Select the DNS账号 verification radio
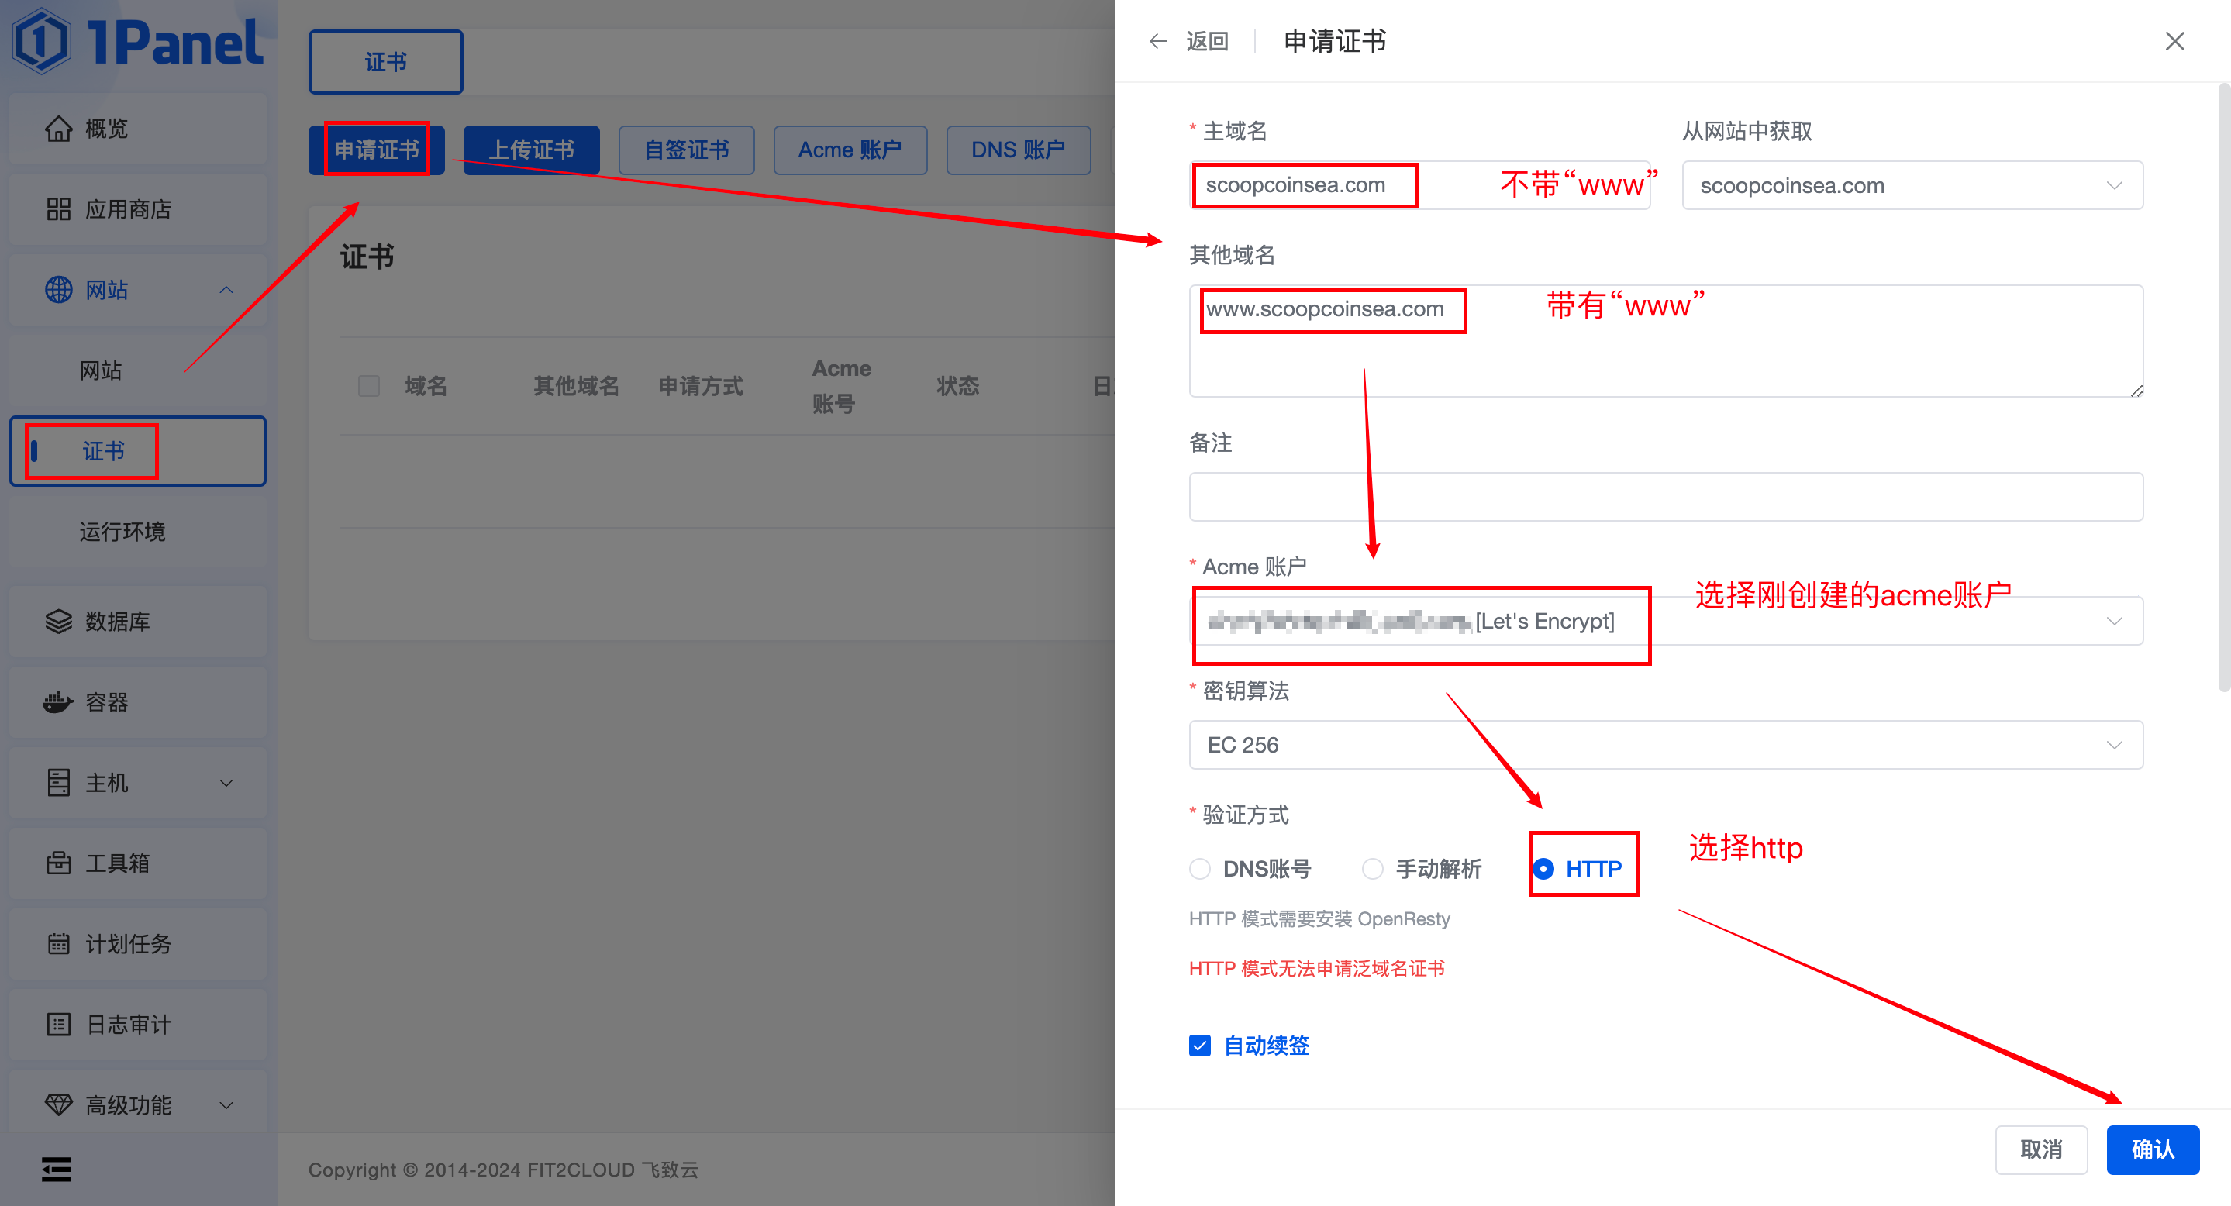Image resolution: width=2231 pixels, height=1206 pixels. pyautogui.click(x=1199, y=868)
